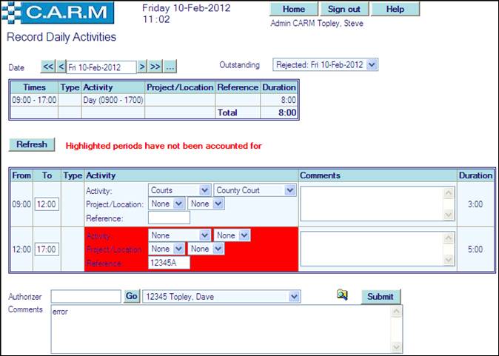499x356 pixels.
Task: Open the Home menu item
Action: click(x=294, y=9)
